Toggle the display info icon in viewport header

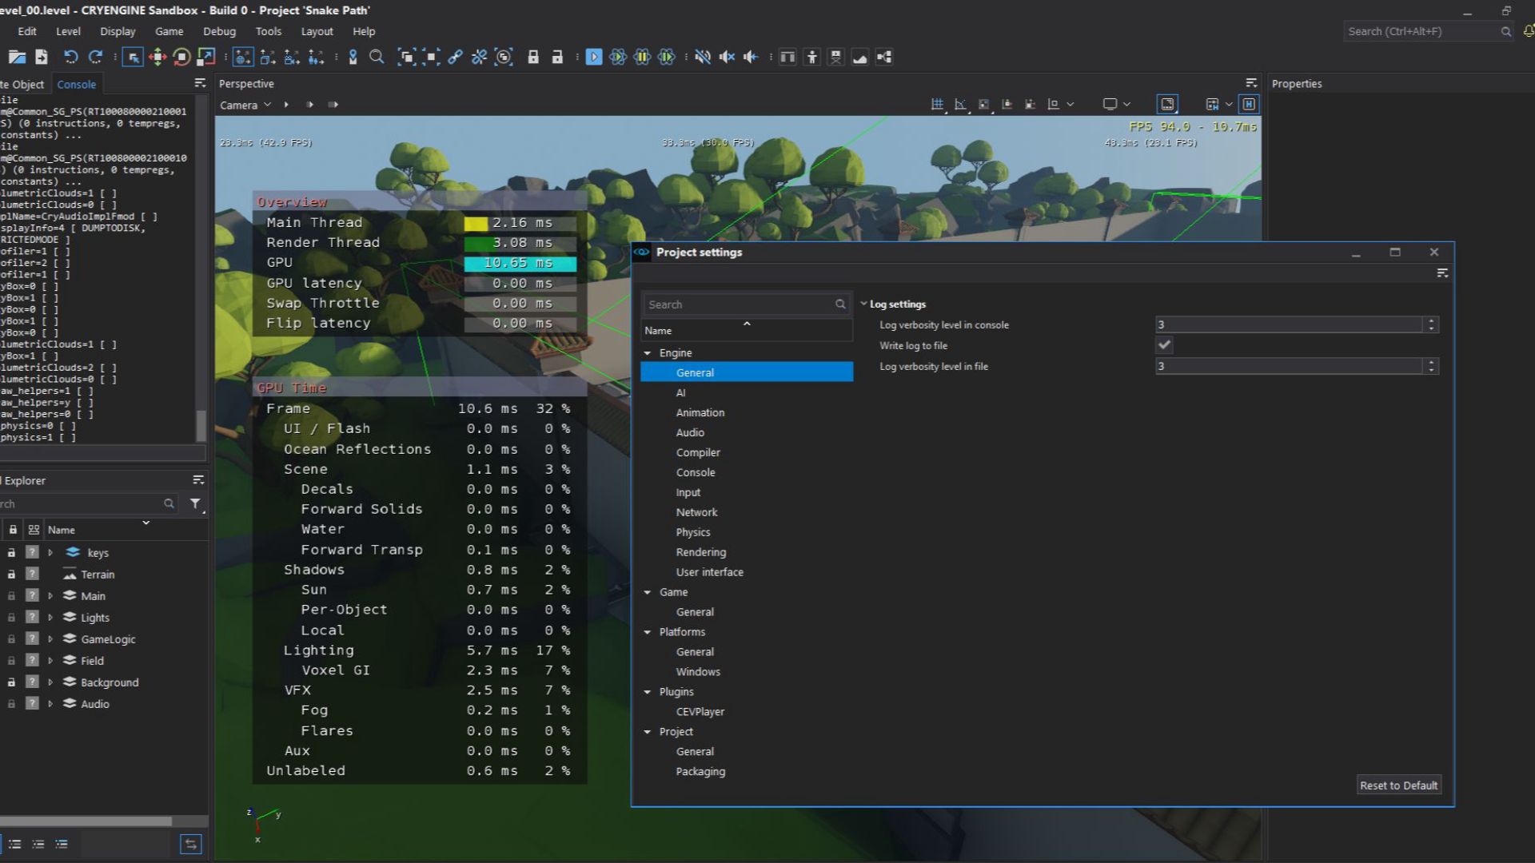click(1167, 104)
